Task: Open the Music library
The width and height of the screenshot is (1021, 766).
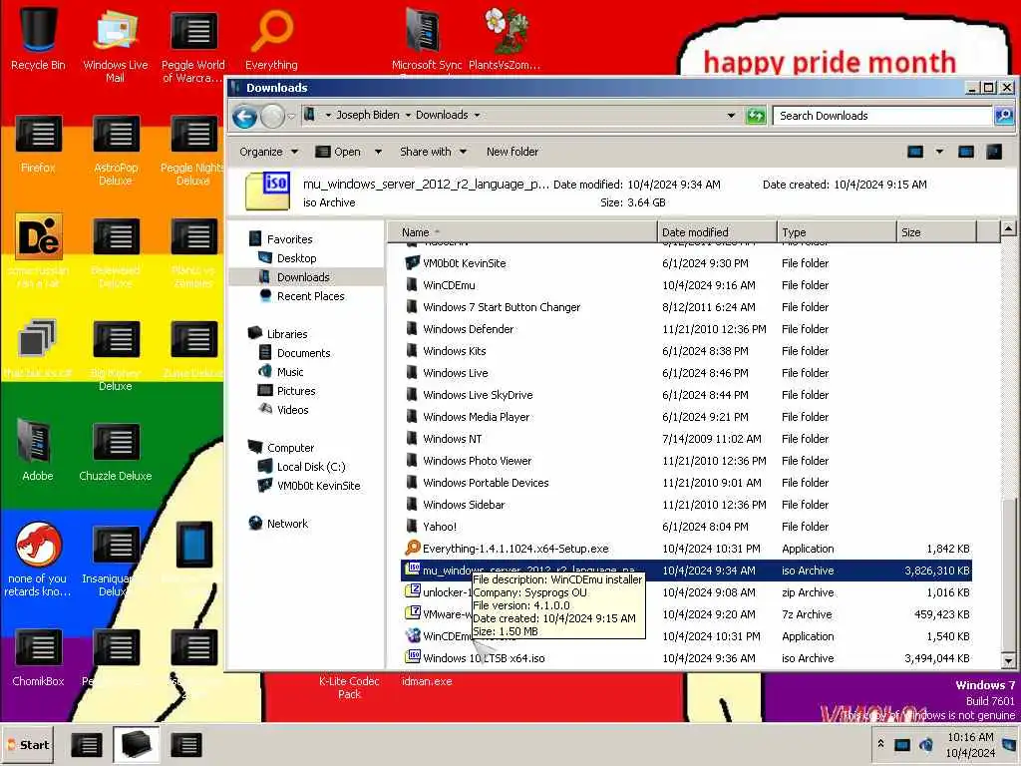Action: pos(280,371)
